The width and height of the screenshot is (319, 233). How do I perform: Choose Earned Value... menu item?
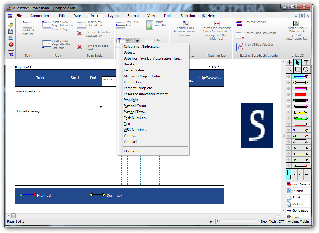[135, 70]
